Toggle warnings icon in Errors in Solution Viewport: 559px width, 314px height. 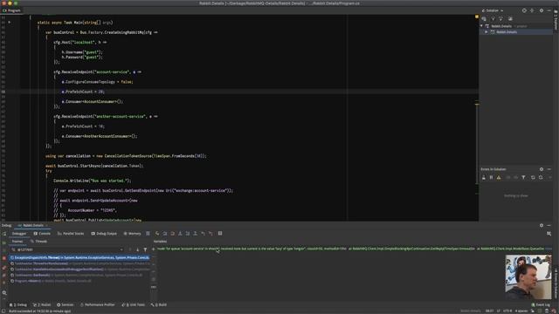click(499, 177)
